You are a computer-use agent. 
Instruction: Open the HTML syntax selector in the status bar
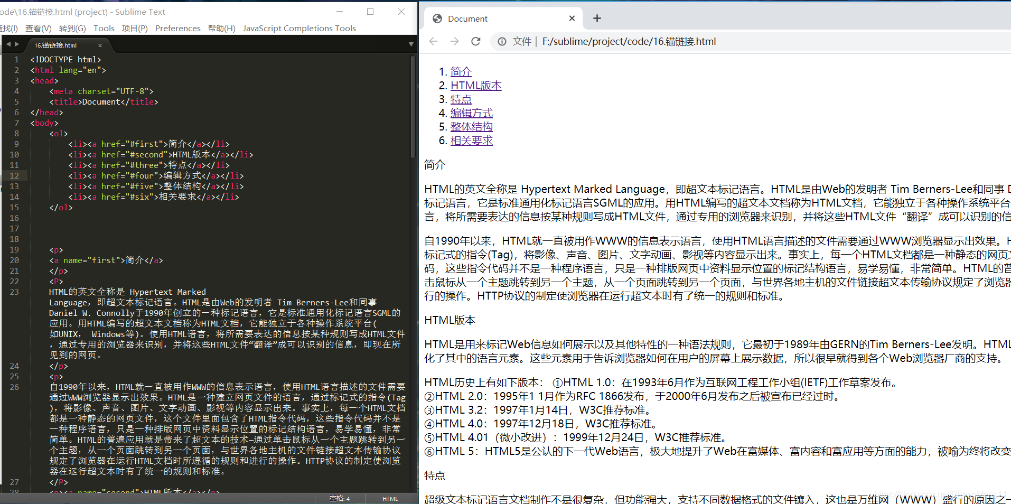390,498
